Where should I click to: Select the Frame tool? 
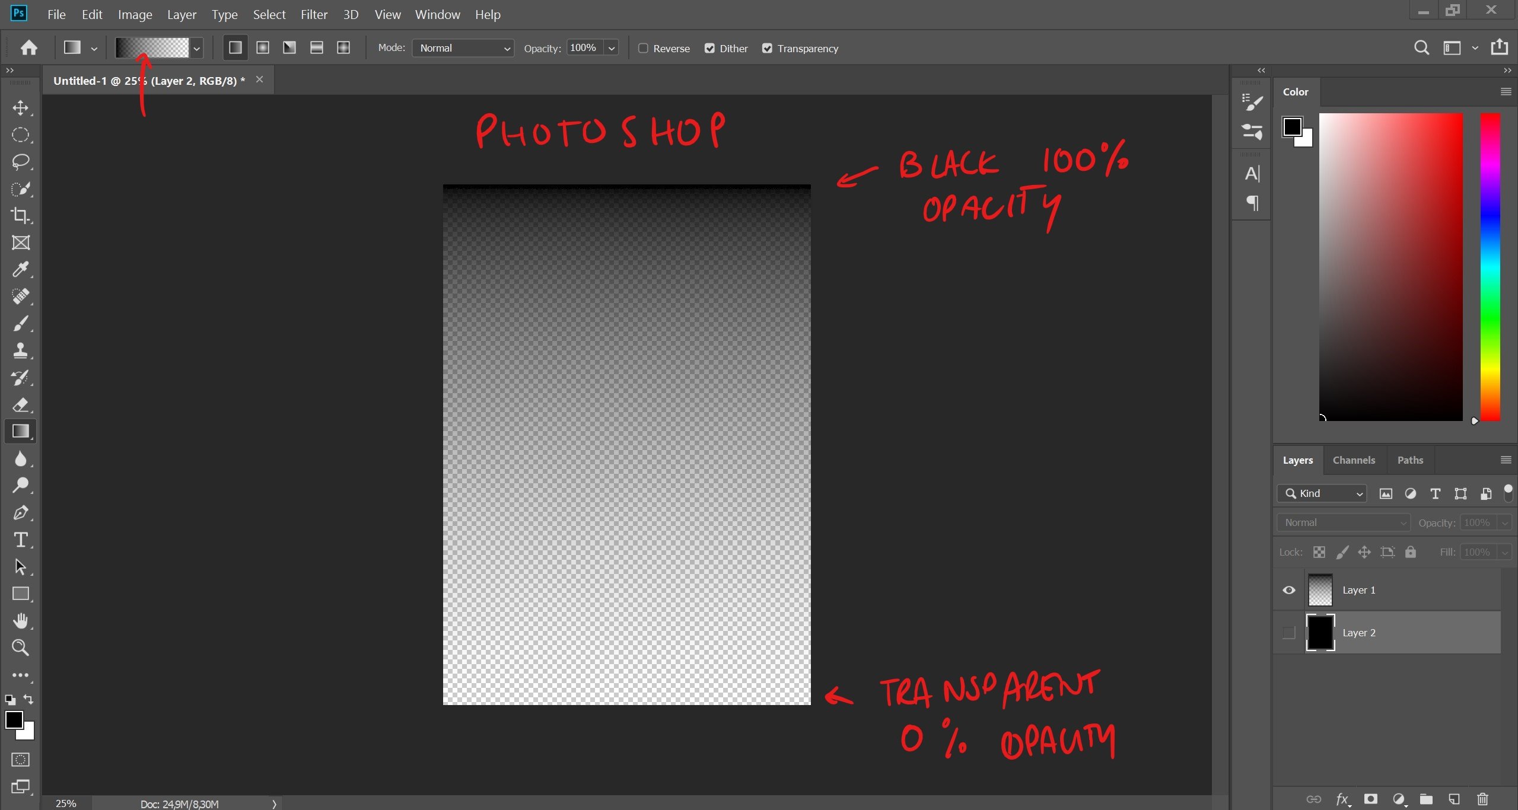tap(21, 243)
